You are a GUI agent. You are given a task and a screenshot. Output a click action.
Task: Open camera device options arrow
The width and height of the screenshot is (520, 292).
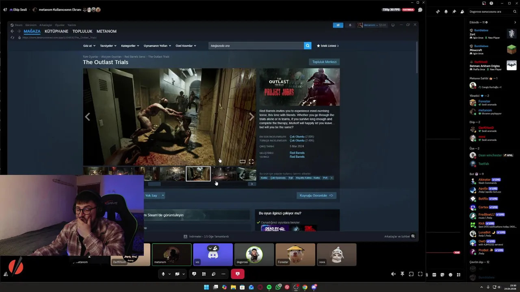pyautogui.click(x=183, y=274)
